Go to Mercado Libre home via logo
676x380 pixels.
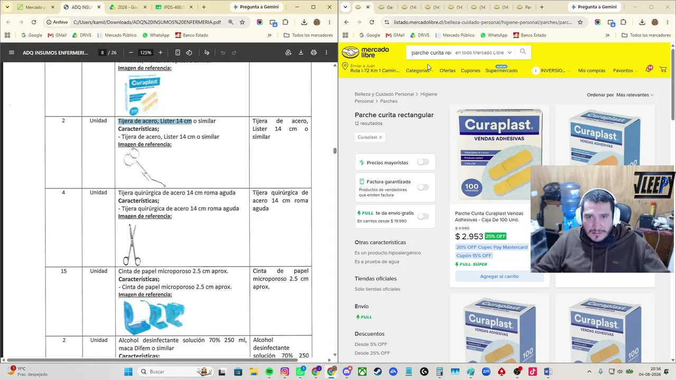[x=365, y=52]
